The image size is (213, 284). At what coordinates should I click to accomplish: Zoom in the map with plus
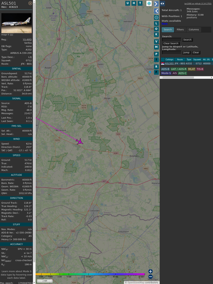(x=151, y=271)
